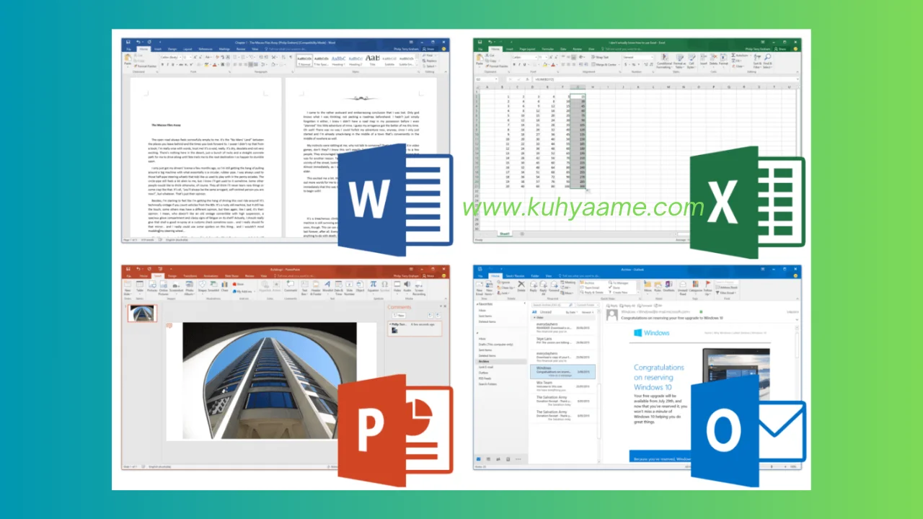
Task: Insert WordArt in PowerPoint
Action: tap(327, 286)
